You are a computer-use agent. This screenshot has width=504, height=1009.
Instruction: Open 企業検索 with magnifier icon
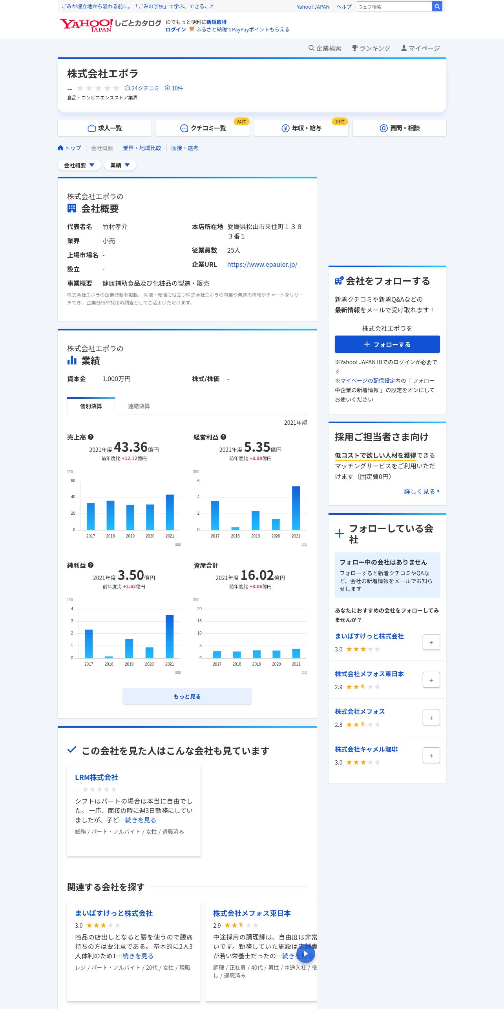pos(325,48)
